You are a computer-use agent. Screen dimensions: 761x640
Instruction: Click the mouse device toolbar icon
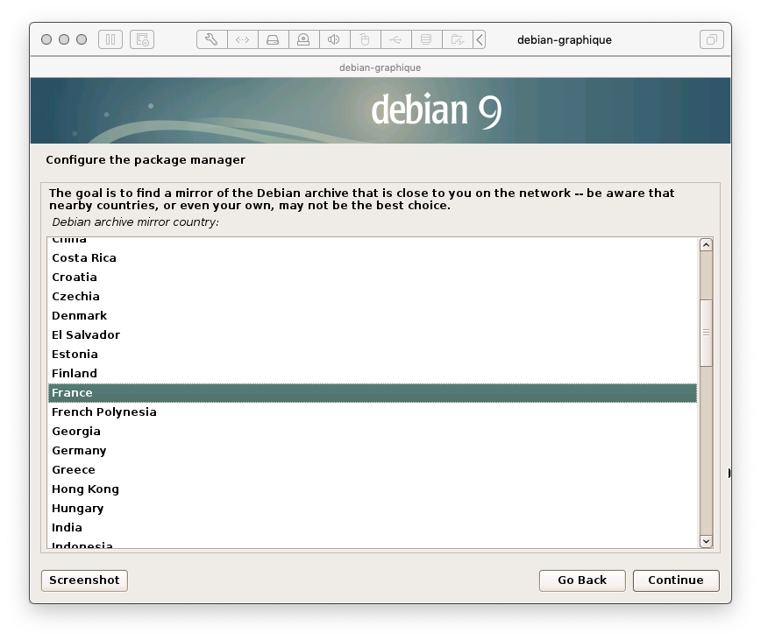(x=365, y=39)
